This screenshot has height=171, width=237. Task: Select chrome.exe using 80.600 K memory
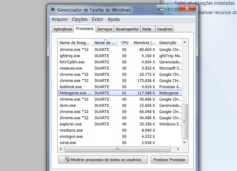click(x=120, y=50)
